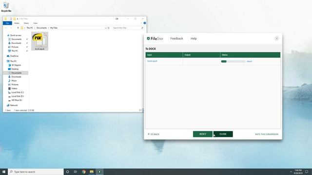Click the Filestar logo in the converter window

click(x=155, y=38)
